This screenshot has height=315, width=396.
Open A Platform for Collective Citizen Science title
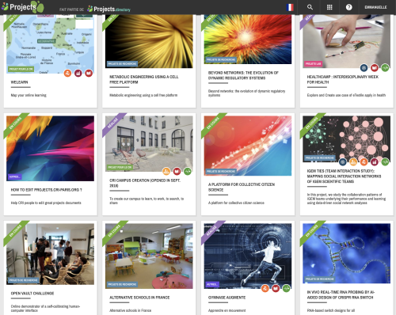[242, 187]
